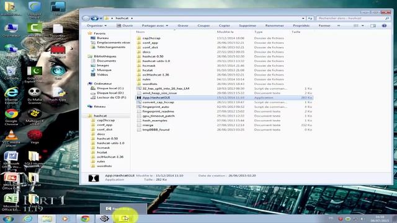This screenshot has width=397, height=223.
Task: Click the refresh button beside address bar
Action: (310, 18)
